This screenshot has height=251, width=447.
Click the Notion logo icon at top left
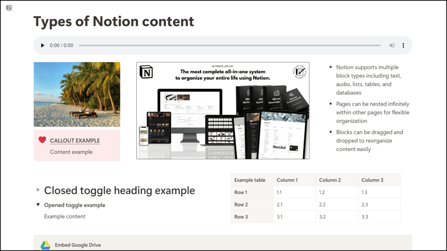(x=9, y=8)
